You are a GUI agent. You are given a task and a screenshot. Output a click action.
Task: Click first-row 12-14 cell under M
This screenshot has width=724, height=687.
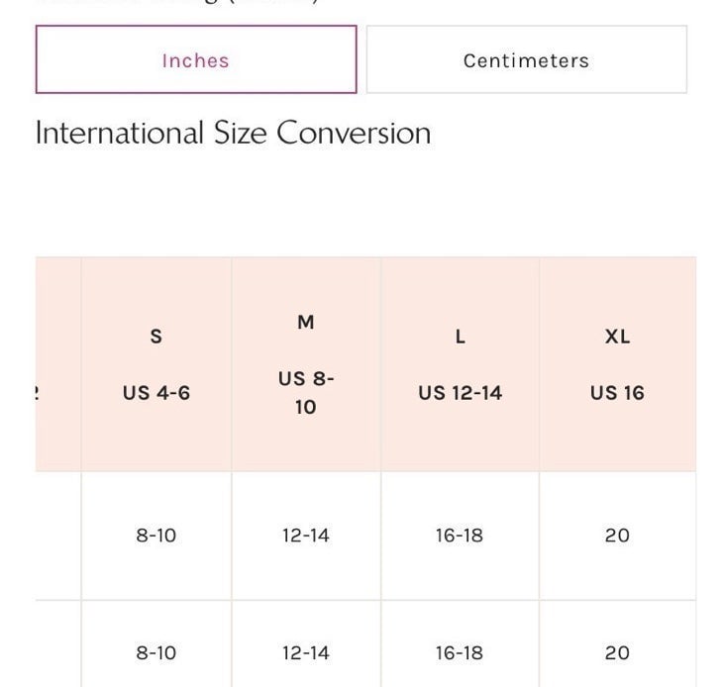pyautogui.click(x=306, y=536)
